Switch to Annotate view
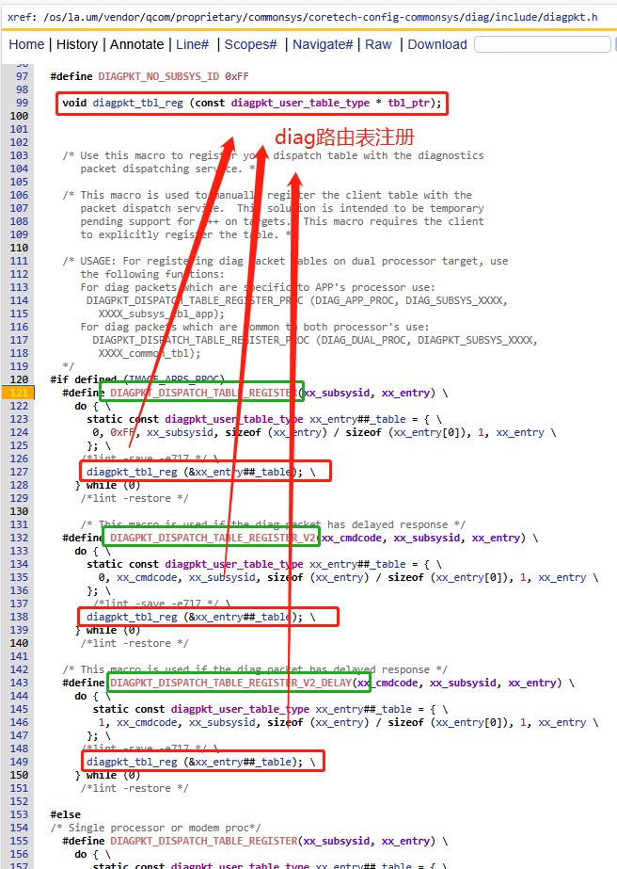The height and width of the screenshot is (869, 617). (136, 44)
